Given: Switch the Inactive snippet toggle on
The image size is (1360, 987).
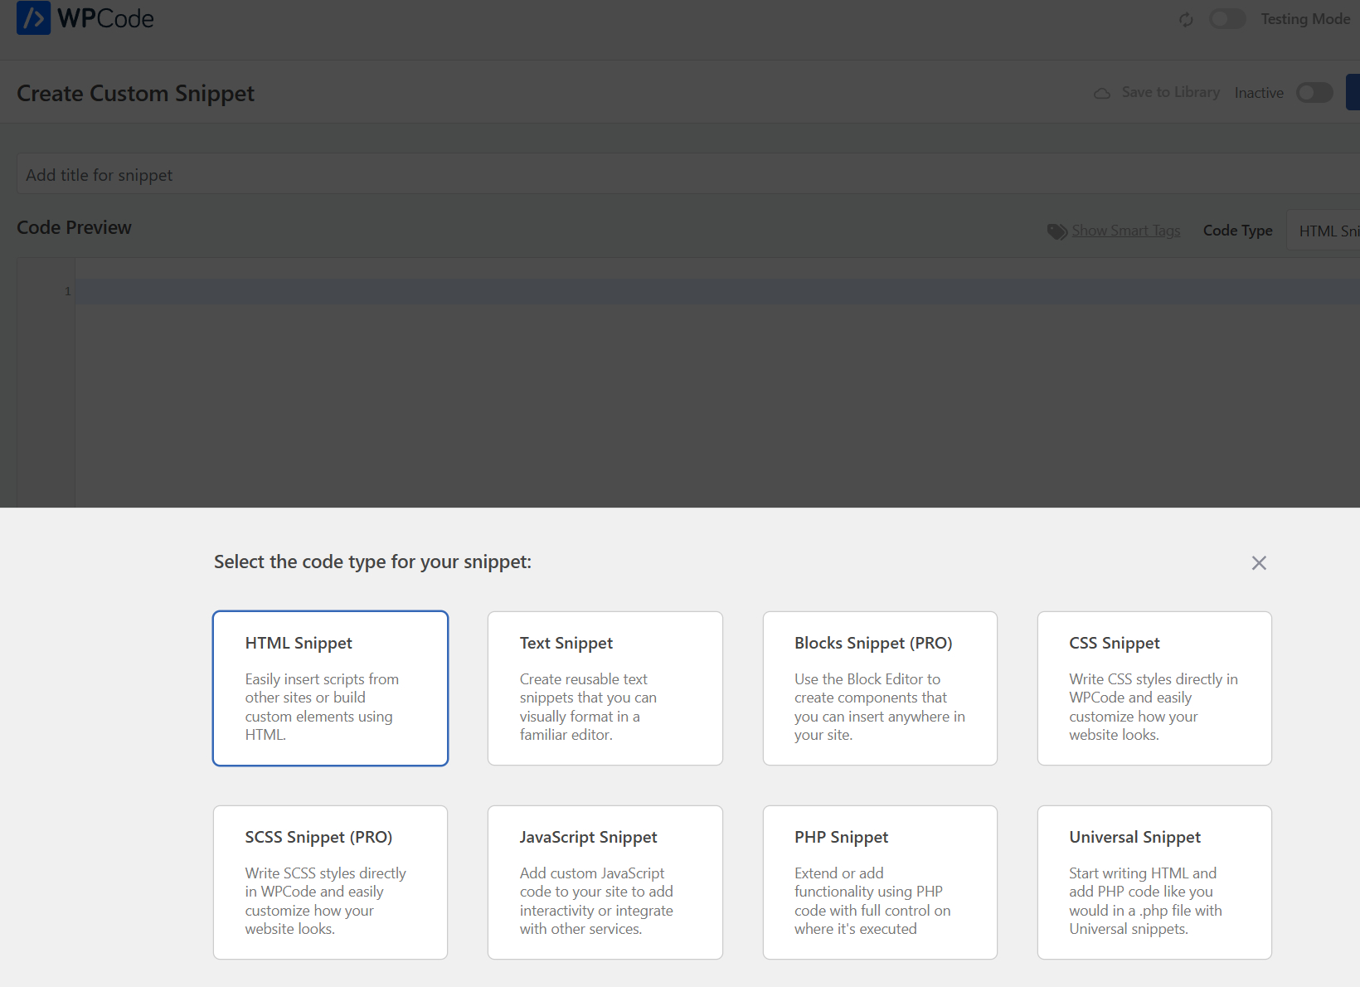Looking at the screenshot, I should click(1314, 93).
